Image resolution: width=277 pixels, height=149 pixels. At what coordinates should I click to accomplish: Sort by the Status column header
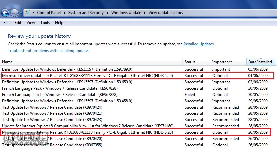190,62
